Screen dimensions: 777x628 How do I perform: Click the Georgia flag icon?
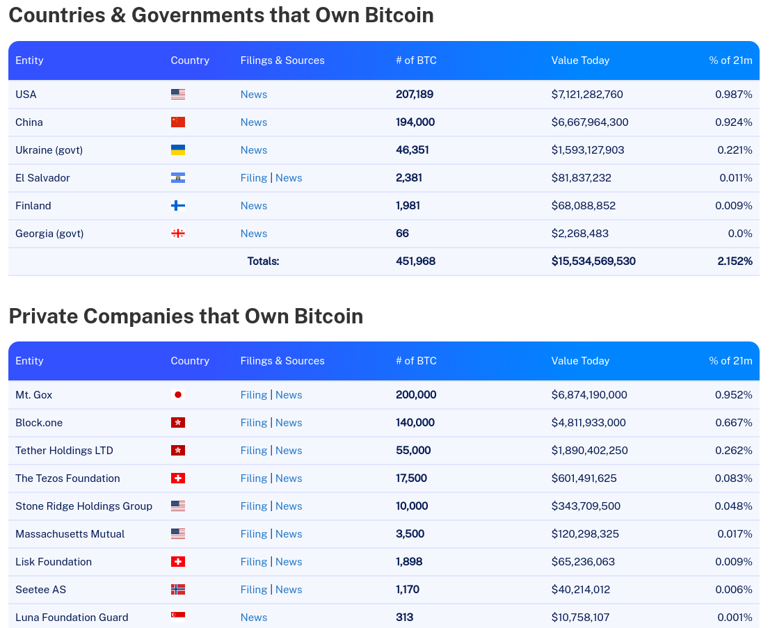tap(178, 233)
